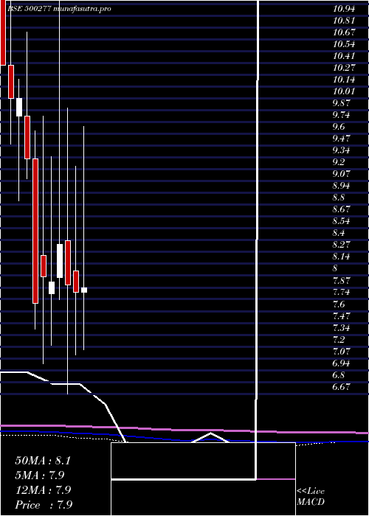Click the white candle body between 8.27 and 7.87
Image resolution: width=369 pixels, height=516 pixels.
[60, 261]
